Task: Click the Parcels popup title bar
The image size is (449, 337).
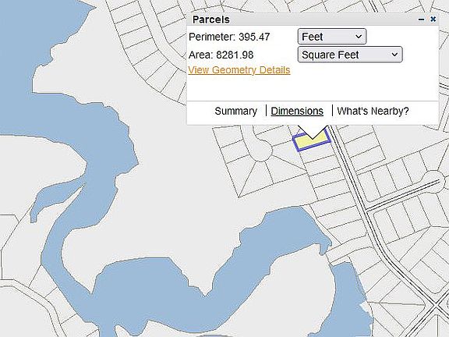Action: tap(301, 20)
